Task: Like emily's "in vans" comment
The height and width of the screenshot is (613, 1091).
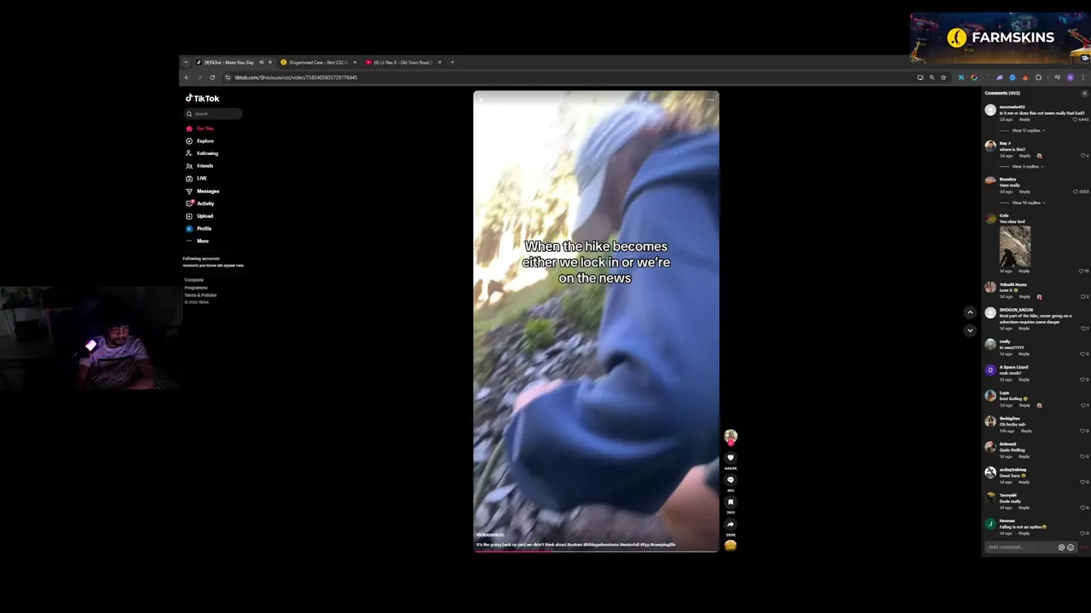Action: tap(1082, 354)
